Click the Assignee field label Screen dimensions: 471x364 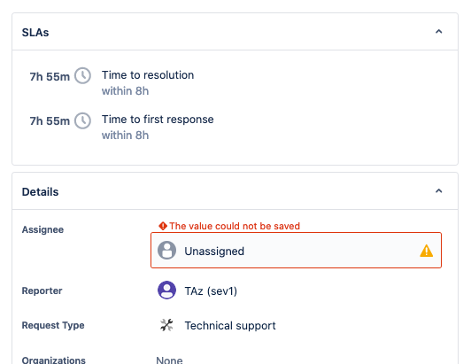click(x=42, y=229)
